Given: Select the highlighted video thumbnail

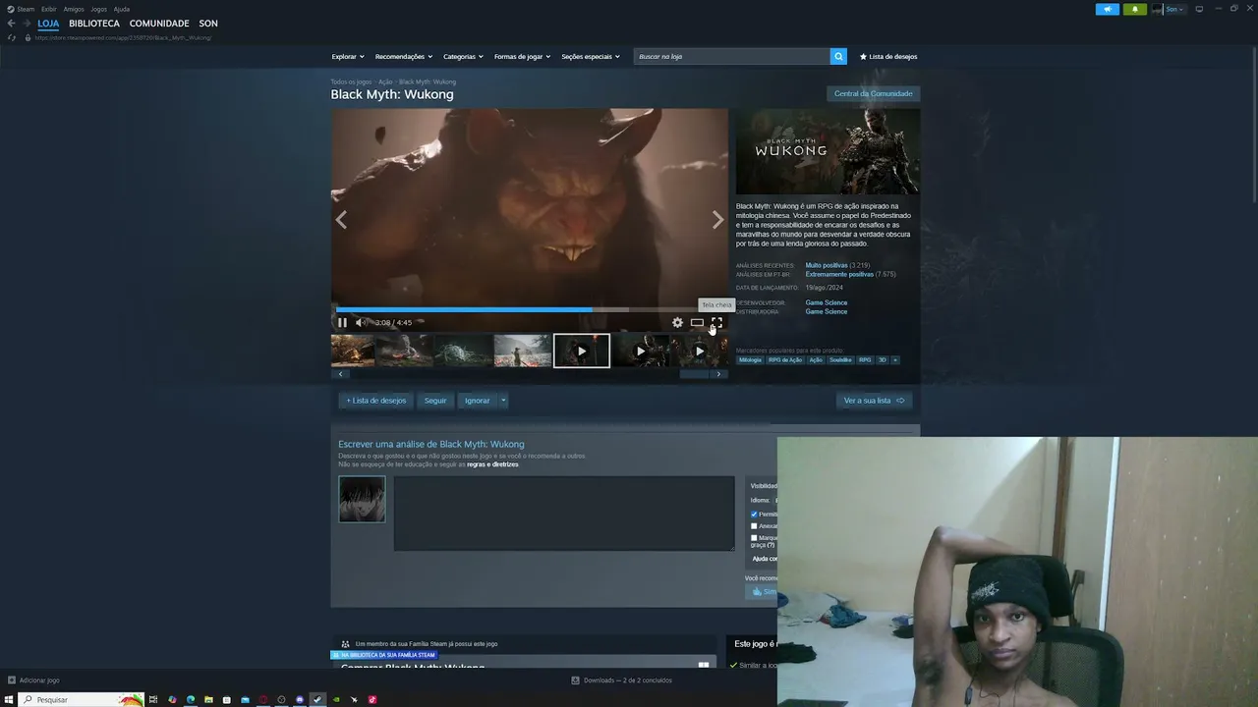Looking at the screenshot, I should [582, 351].
